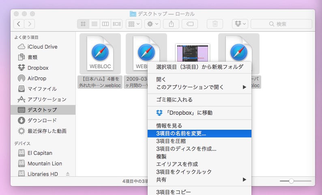Screen dimensions: 322x195
Task: Choose 開く in the context menu
Action: [200, 79]
